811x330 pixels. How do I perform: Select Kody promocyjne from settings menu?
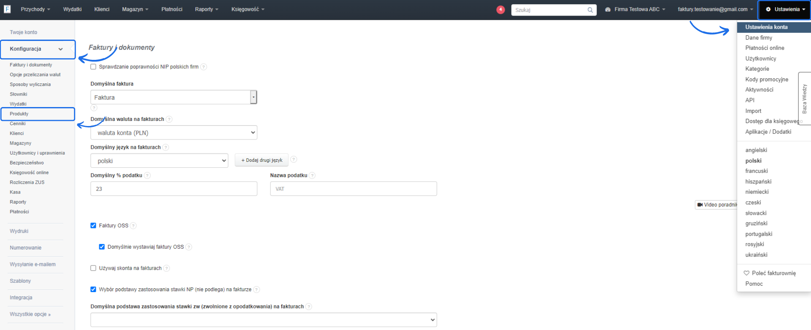click(767, 79)
